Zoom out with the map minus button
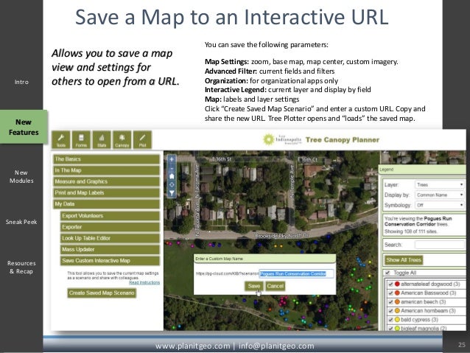Viewport: 470px width, 353px height. (x=172, y=167)
